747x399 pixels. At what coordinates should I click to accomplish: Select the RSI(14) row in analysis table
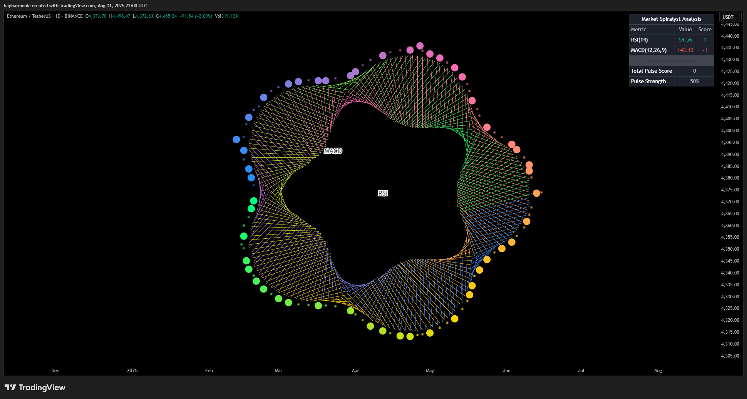click(x=671, y=40)
